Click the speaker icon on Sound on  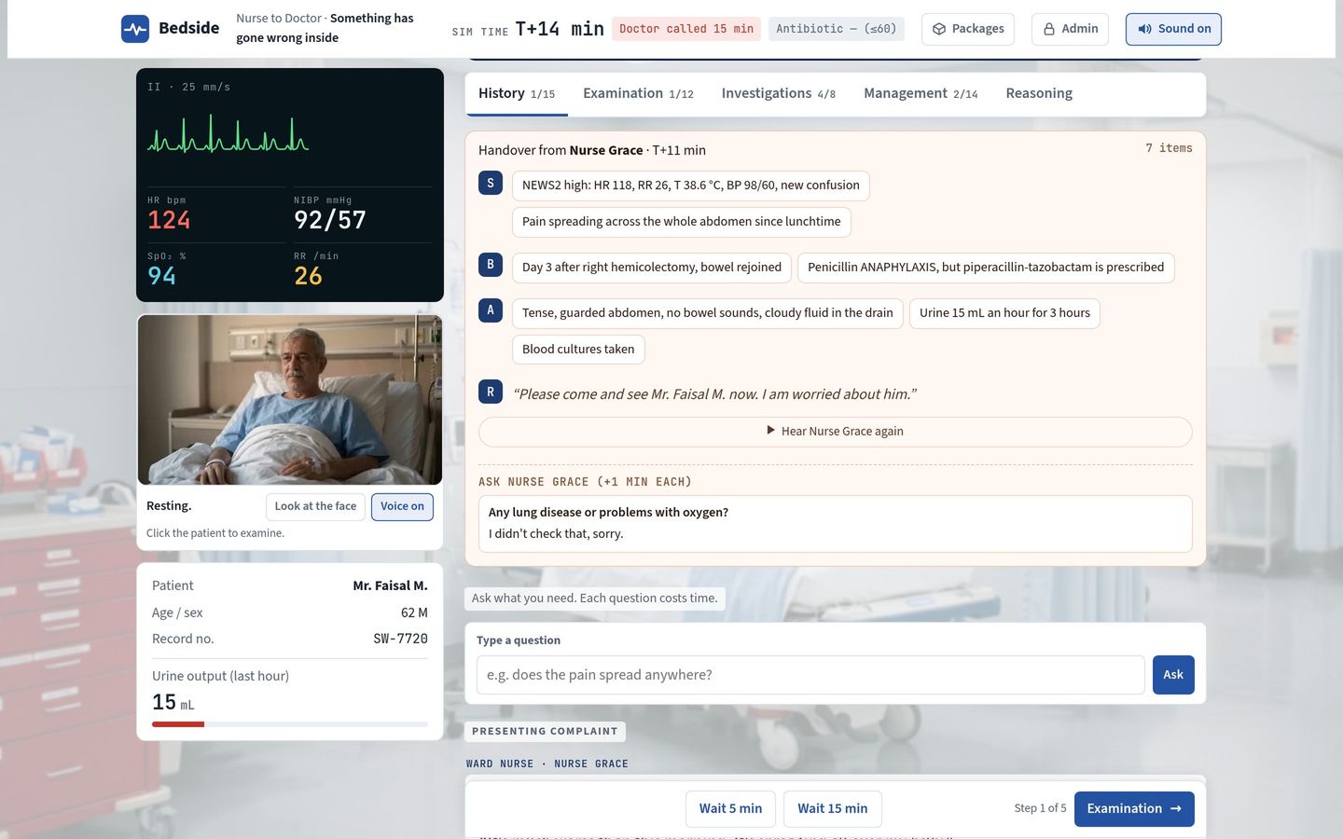[1144, 29]
